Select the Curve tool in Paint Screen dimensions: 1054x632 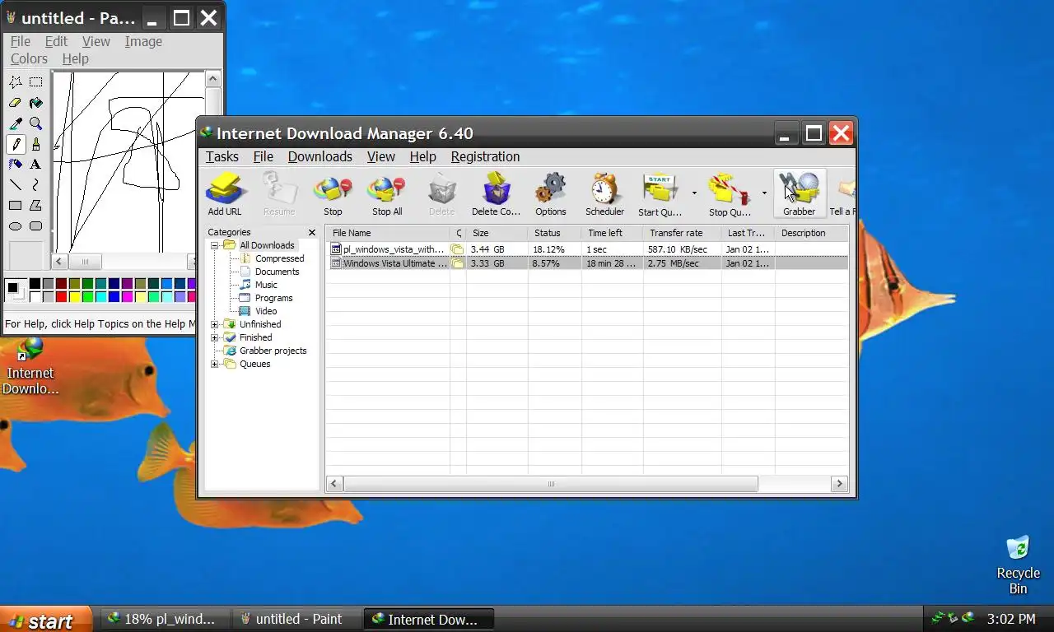coord(35,185)
